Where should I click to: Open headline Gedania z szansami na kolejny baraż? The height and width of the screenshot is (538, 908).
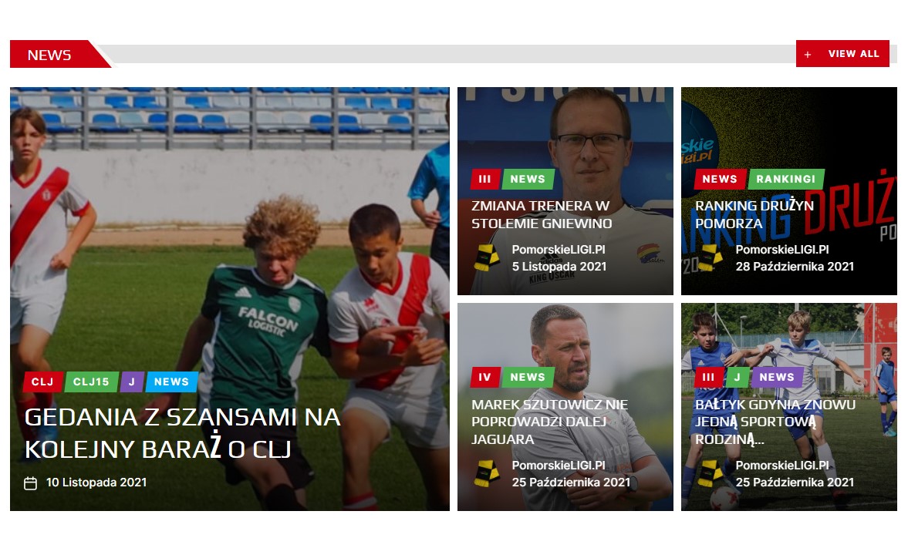[x=182, y=433]
